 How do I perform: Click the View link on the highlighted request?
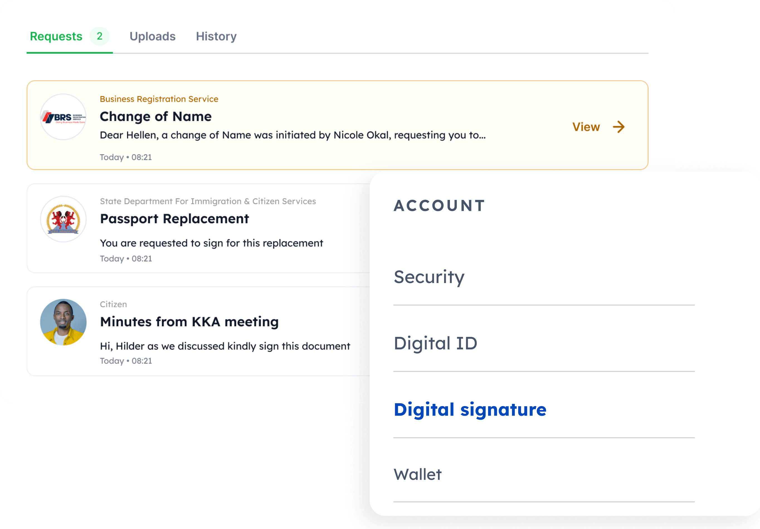586,127
